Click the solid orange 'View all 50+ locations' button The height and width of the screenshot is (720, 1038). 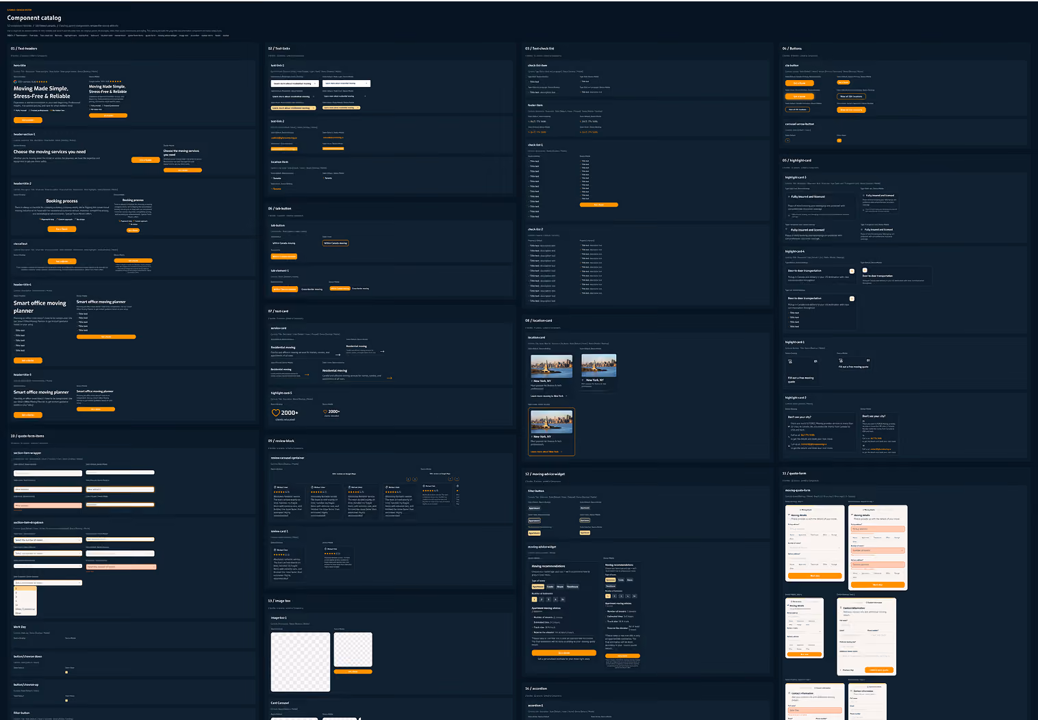point(851,110)
